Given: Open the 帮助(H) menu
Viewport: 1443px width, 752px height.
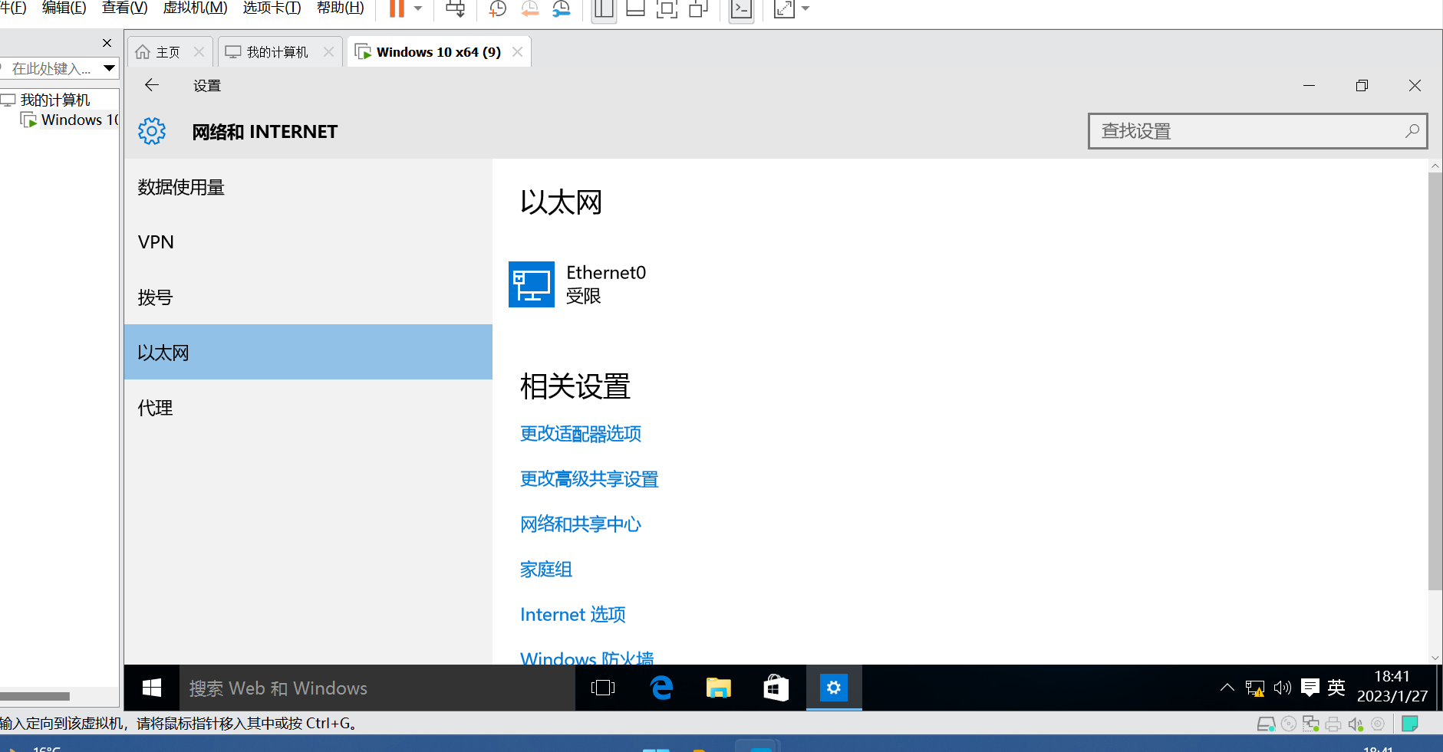Looking at the screenshot, I should coord(341,8).
